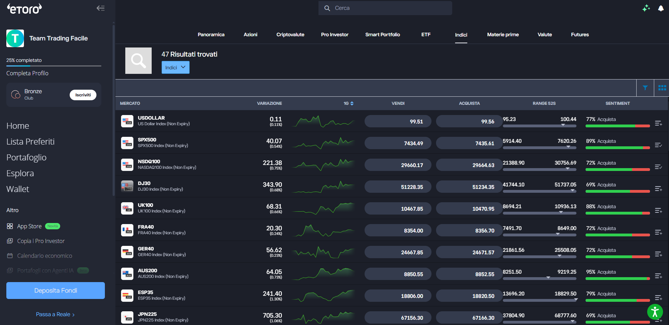Go to Home in sidebar
Viewport: 669px width, 325px height.
point(18,126)
